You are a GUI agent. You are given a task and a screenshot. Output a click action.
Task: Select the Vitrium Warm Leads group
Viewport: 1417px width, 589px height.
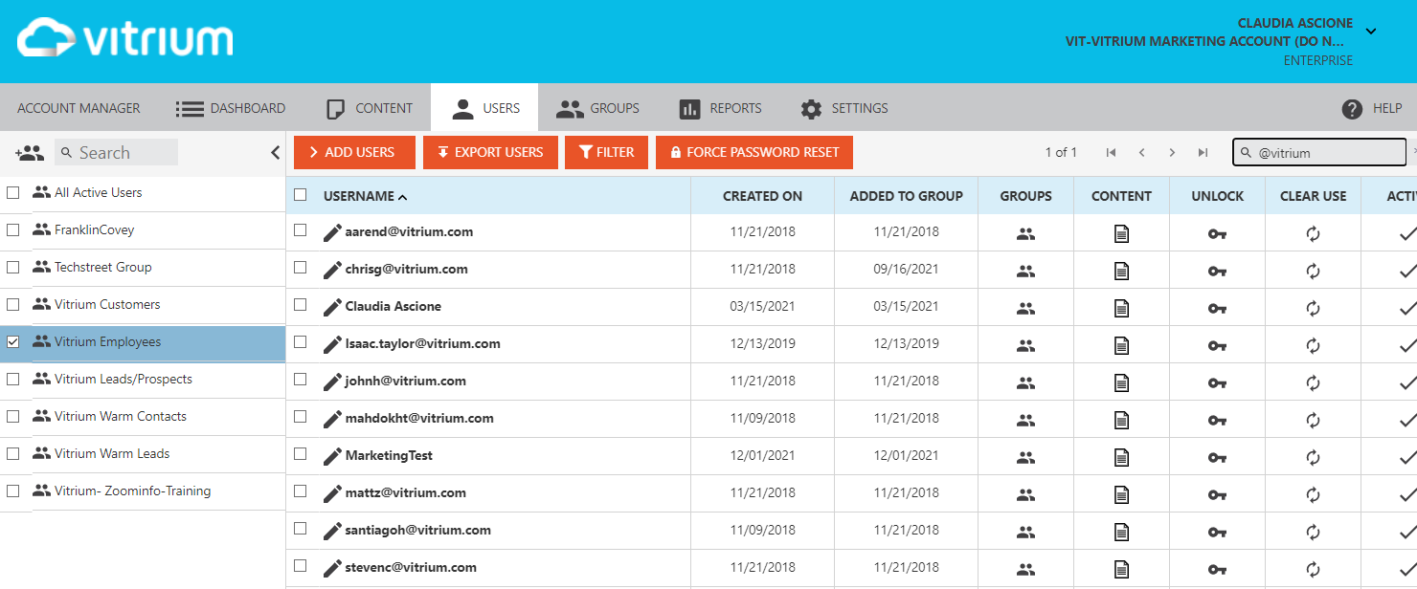pyautogui.click(x=112, y=454)
